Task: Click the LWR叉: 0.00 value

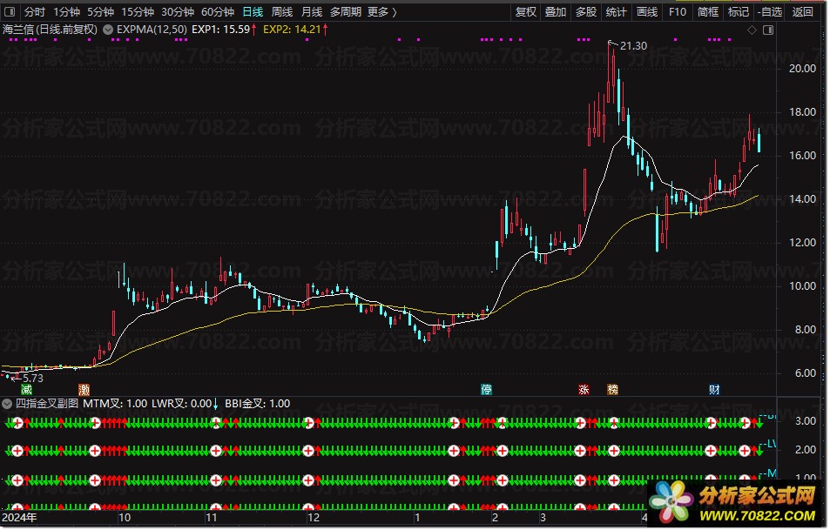Action: click(x=181, y=404)
